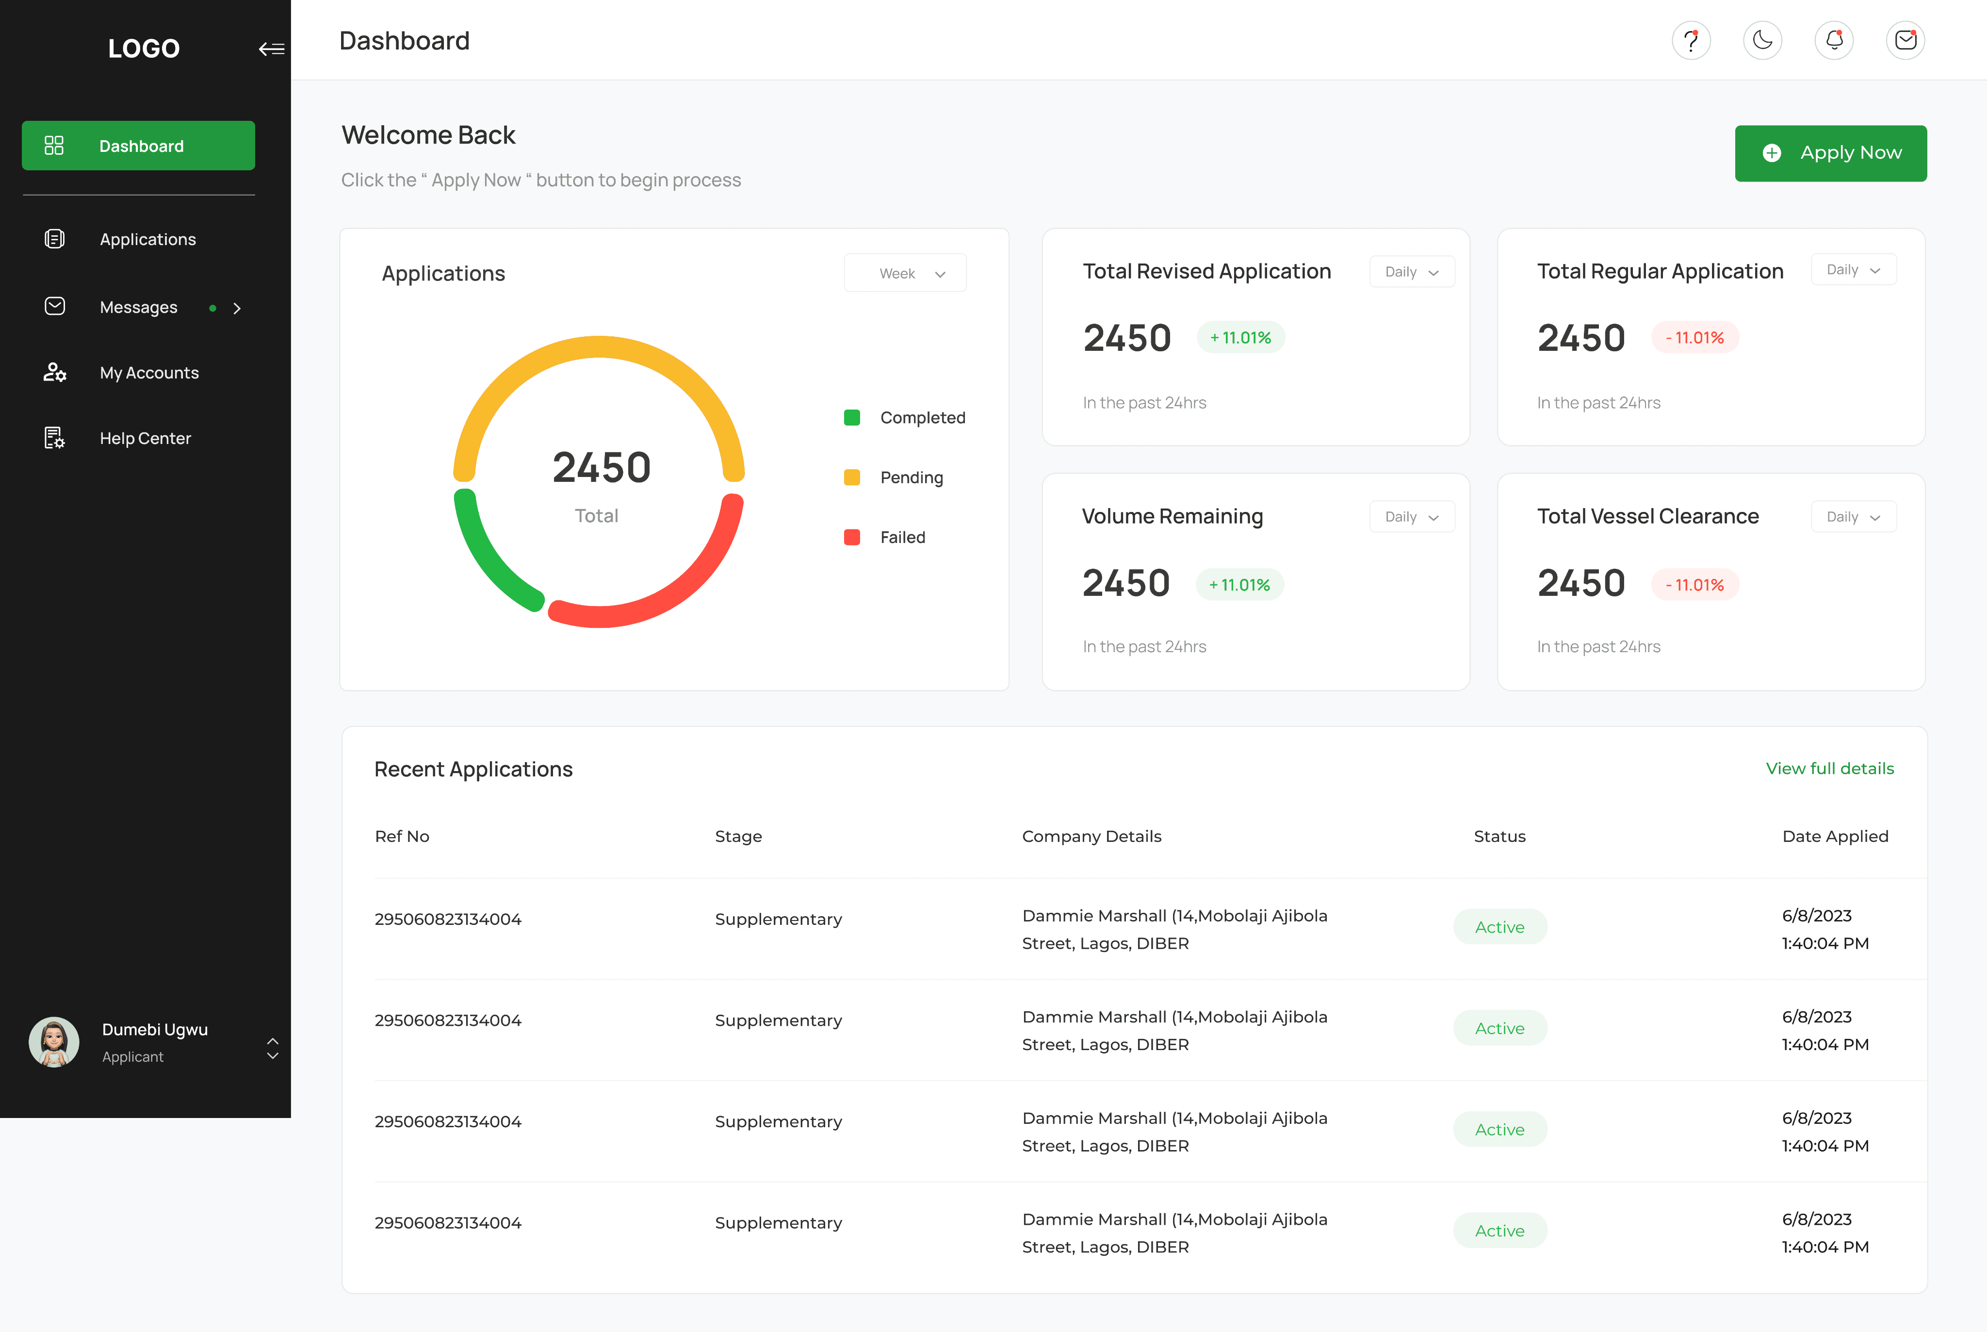1987x1332 pixels.
Task: Click the plus icon on Apply Now
Action: coord(1771,153)
